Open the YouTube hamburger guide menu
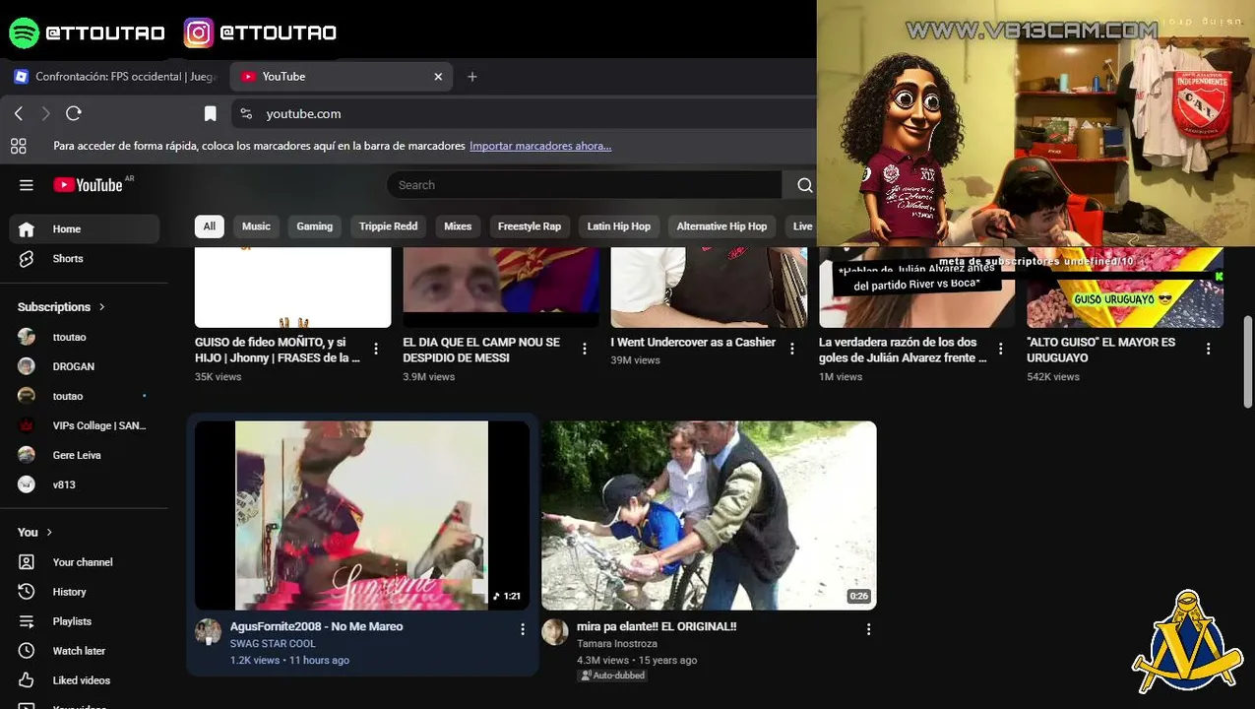Screen dimensions: 1255x709 (x=27, y=185)
